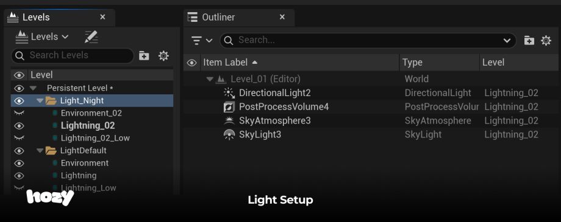Open the Outliner search history dropdown arrow
Screen dimensions: 561x222
point(507,40)
